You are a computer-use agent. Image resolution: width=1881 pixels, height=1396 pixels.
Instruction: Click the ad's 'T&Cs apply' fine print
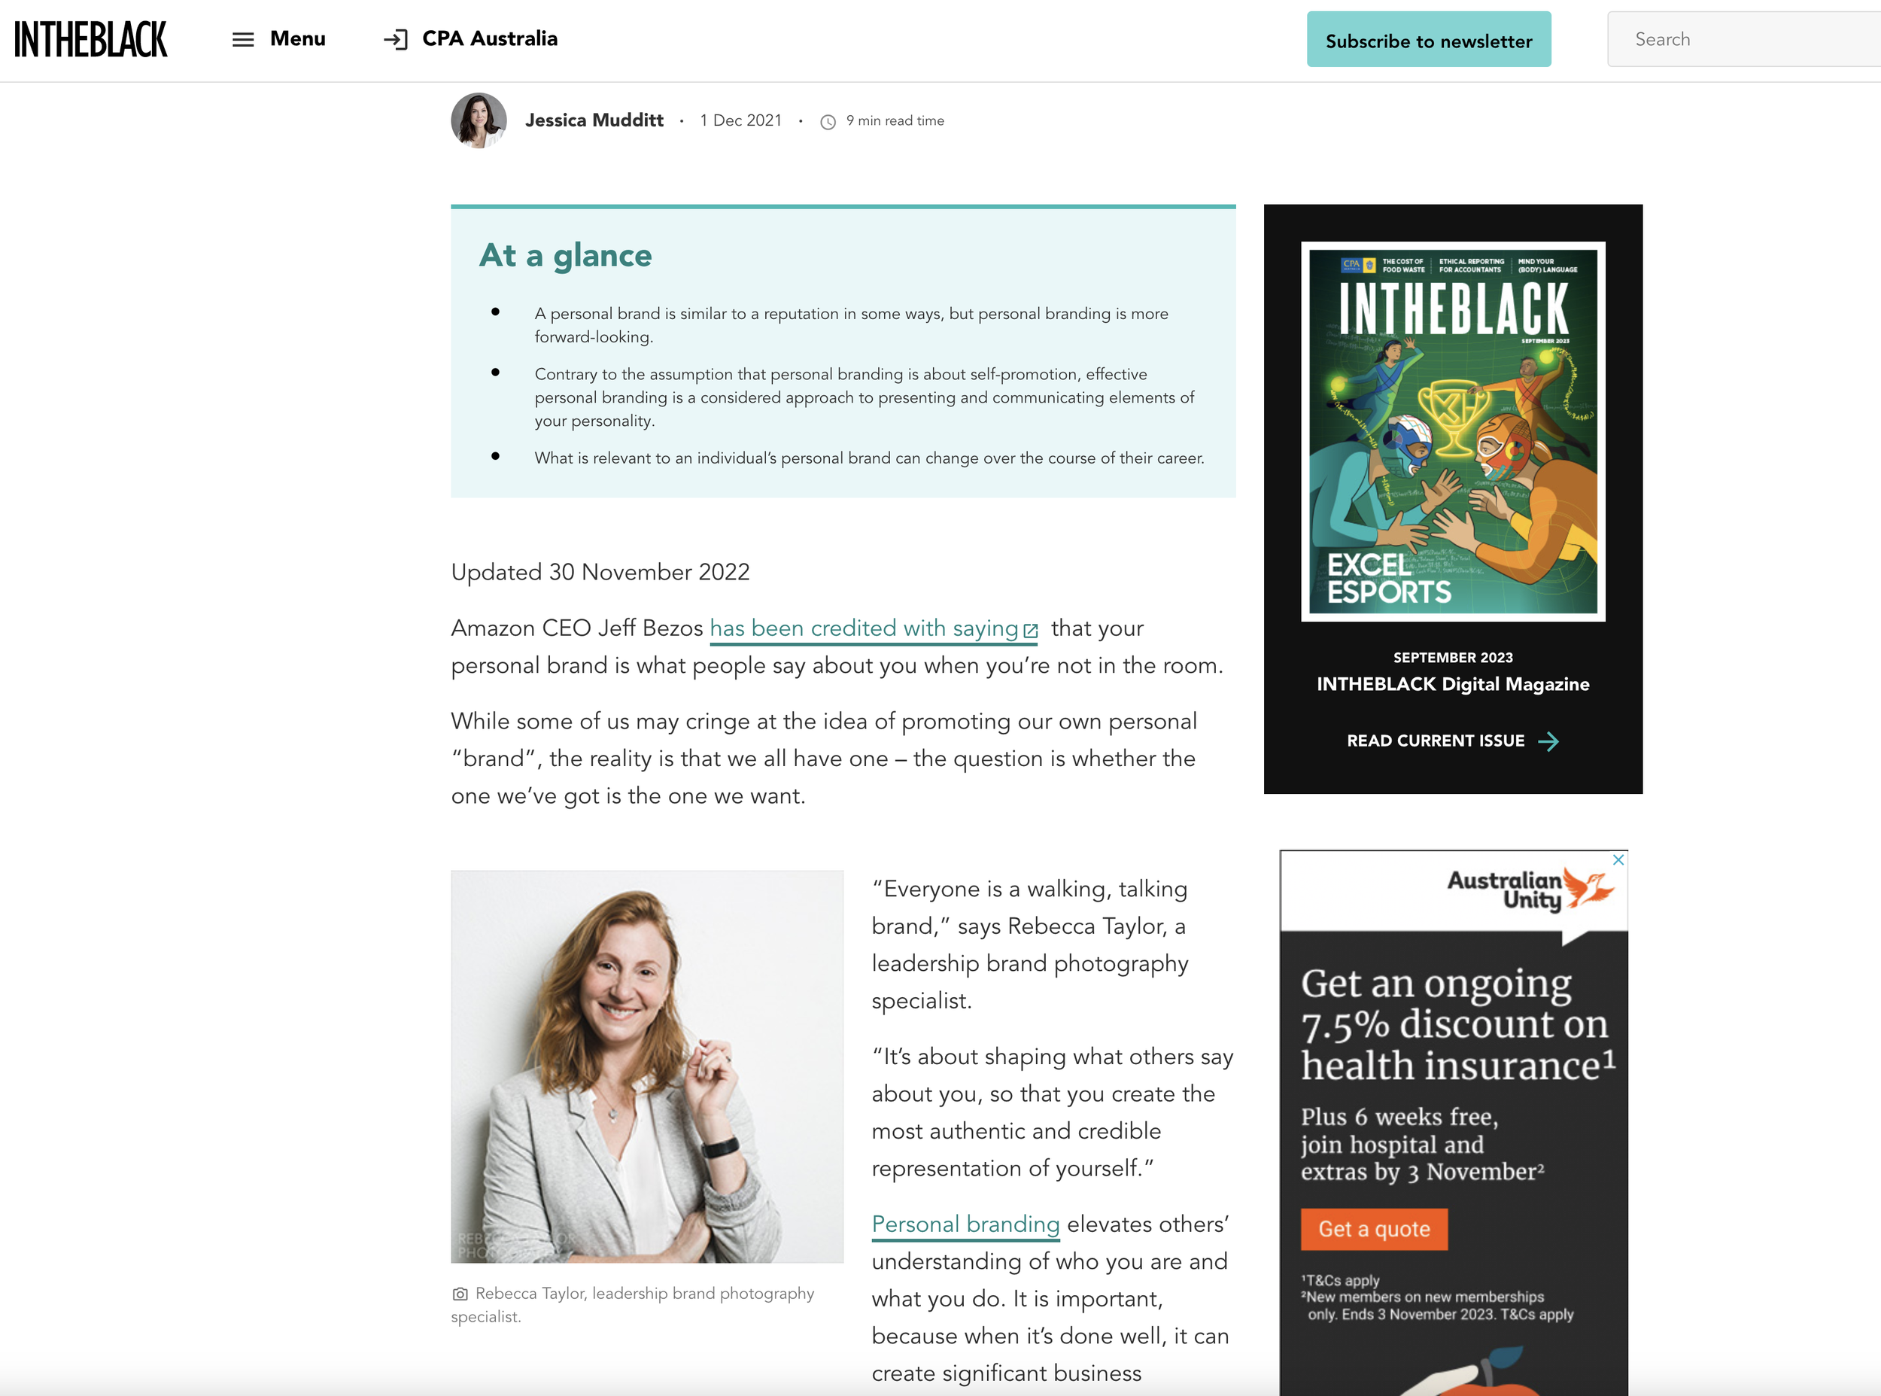tap(1342, 1280)
